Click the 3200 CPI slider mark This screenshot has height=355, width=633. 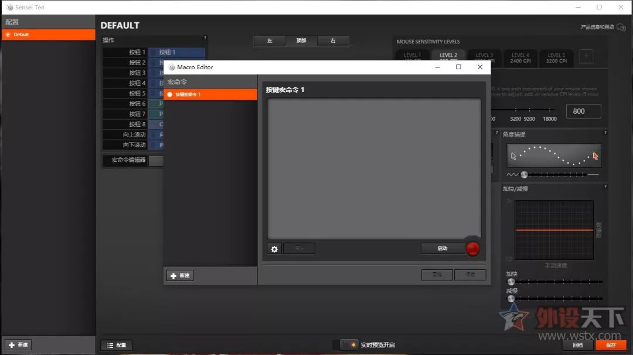click(x=516, y=119)
